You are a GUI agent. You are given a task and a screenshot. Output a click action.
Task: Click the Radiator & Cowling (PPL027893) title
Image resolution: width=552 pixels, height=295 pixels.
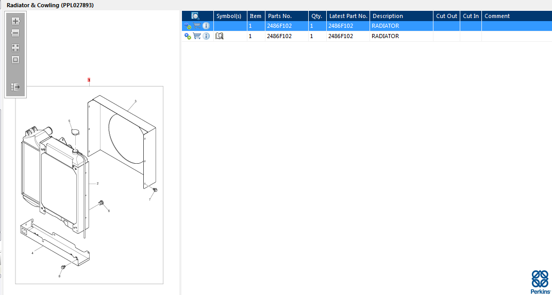[x=51, y=5]
